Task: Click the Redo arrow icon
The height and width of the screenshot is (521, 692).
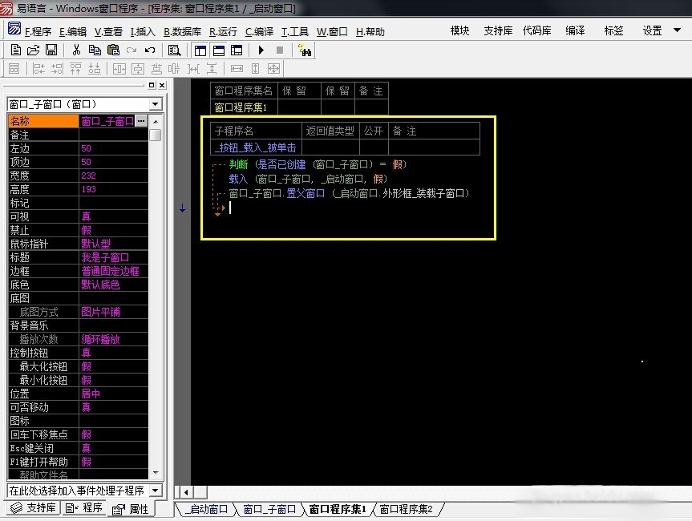Action: (x=132, y=50)
